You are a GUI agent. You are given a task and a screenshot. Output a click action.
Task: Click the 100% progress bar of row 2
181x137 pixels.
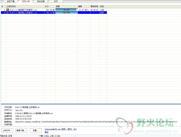(66, 13)
